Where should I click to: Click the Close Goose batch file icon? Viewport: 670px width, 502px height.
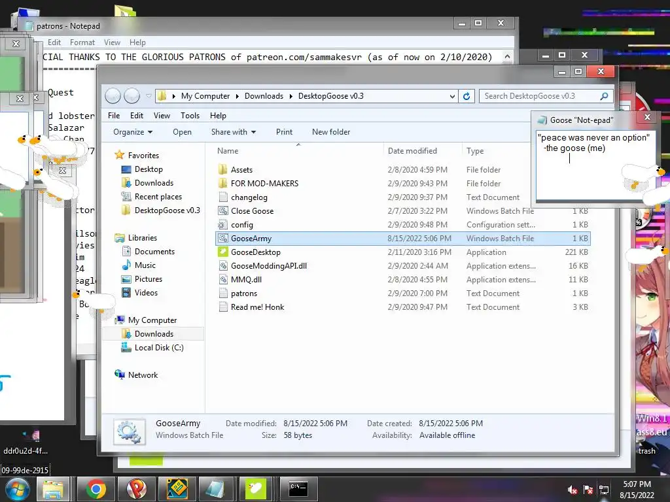coord(222,211)
